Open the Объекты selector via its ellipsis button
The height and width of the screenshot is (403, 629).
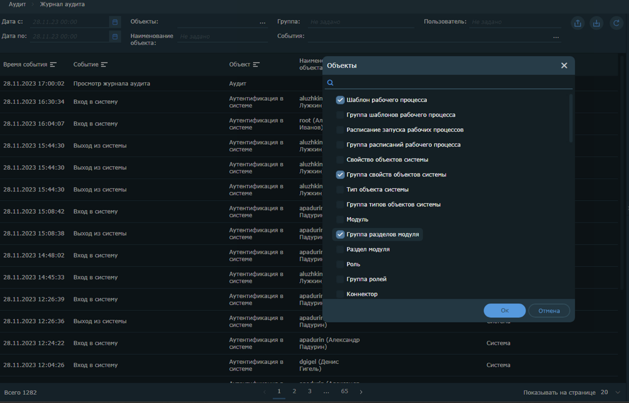coord(262,22)
